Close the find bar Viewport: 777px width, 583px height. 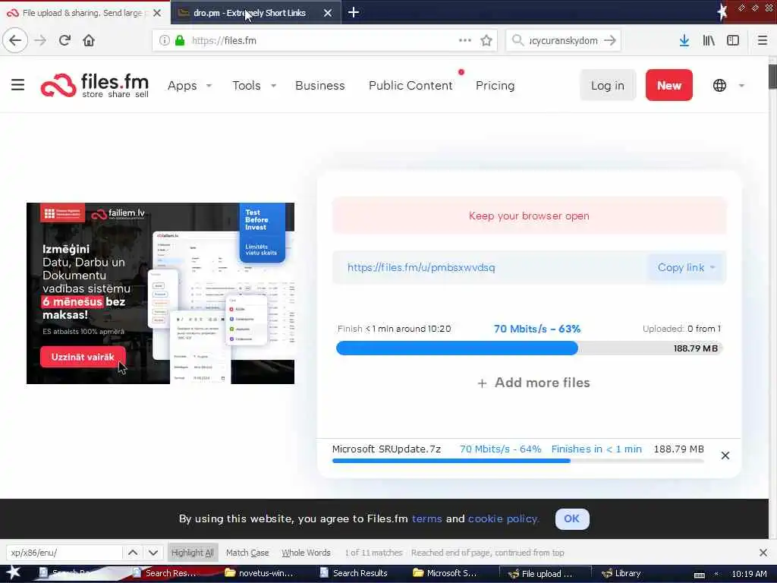(763, 553)
